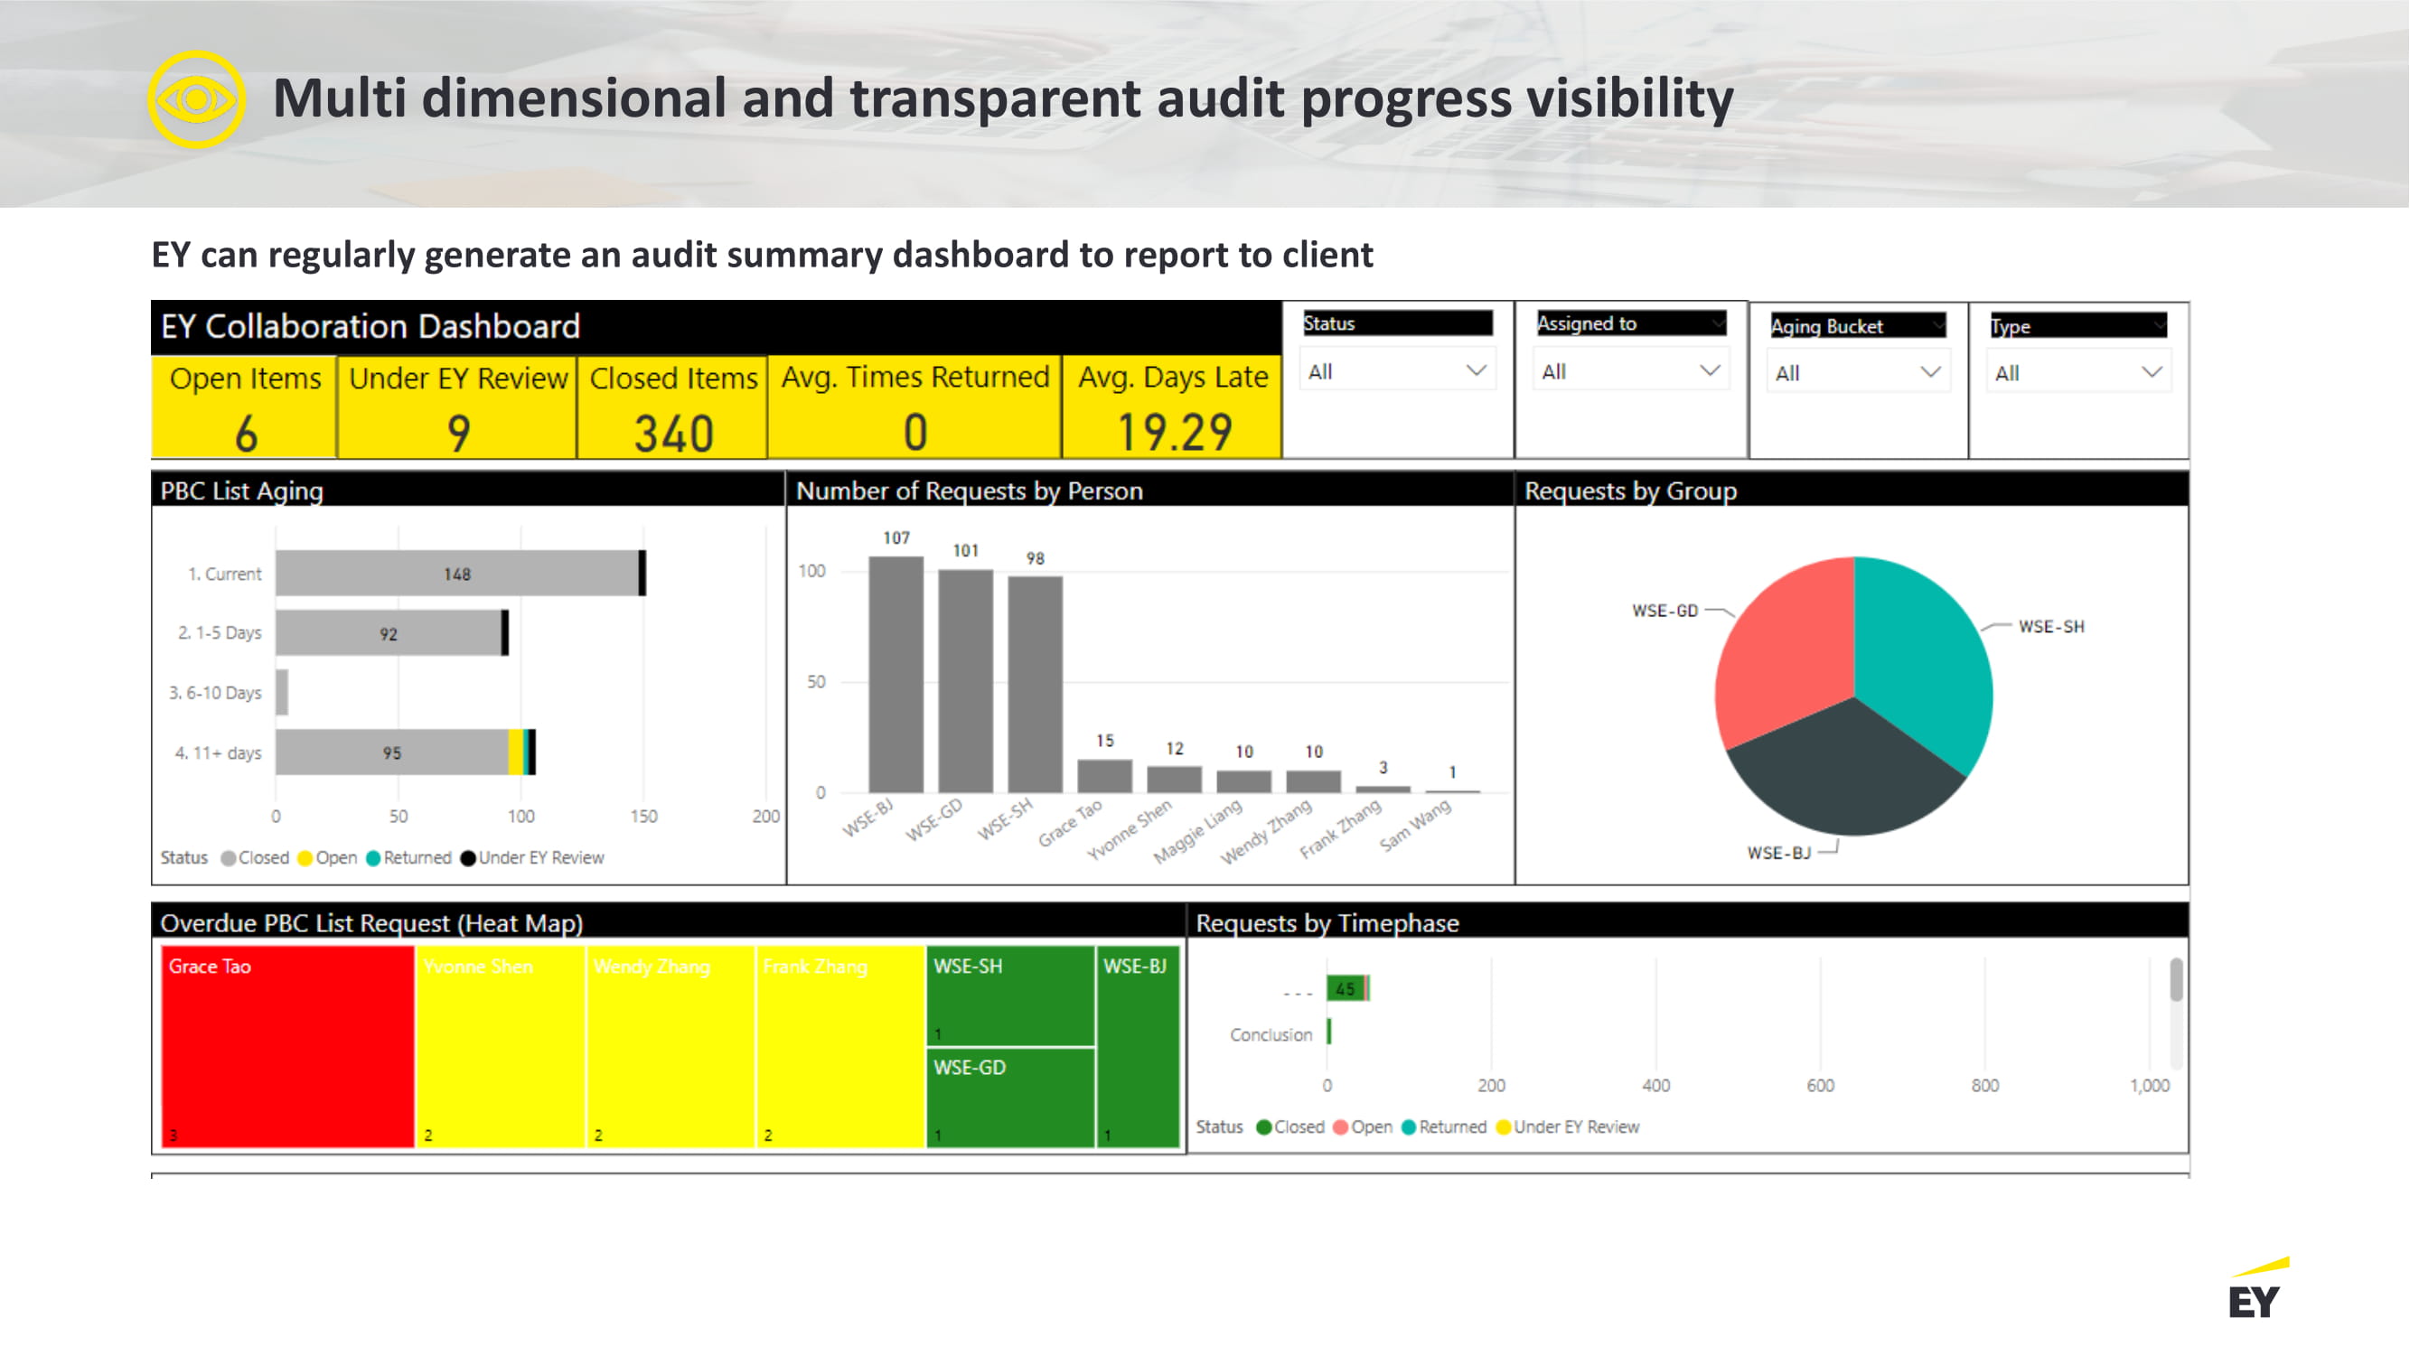2410x1355 pixels.
Task: Click the Closed status legend dot in PBC List Aging
Action: (x=229, y=858)
